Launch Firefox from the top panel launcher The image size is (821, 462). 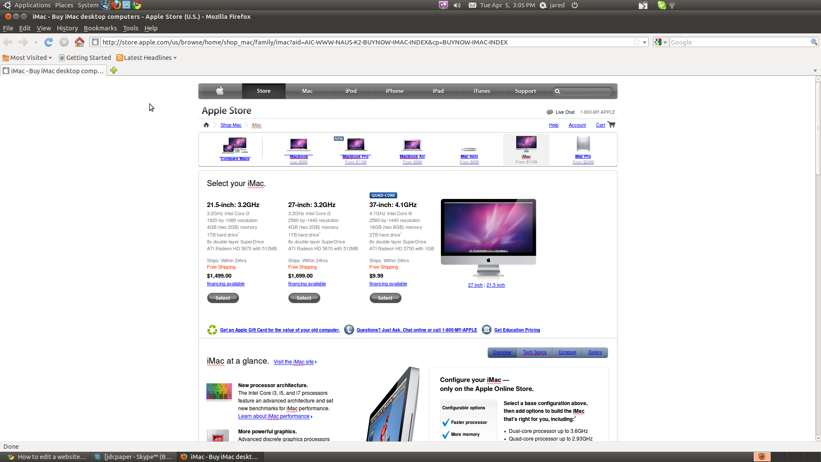[x=116, y=5]
